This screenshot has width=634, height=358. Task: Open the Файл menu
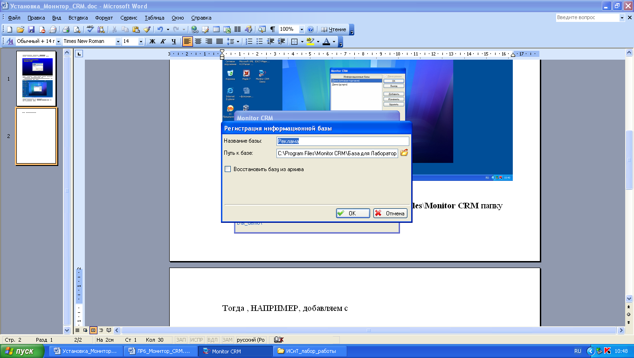pyautogui.click(x=14, y=18)
